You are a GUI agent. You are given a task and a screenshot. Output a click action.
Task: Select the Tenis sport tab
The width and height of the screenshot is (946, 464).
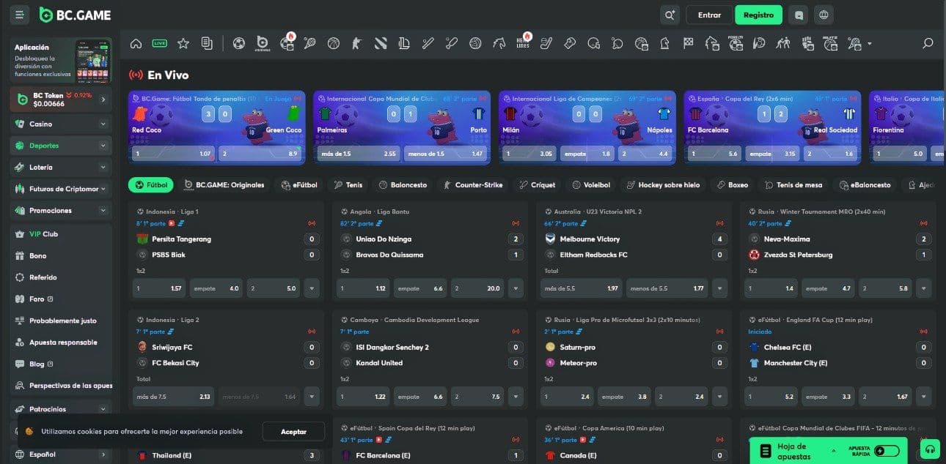click(348, 185)
